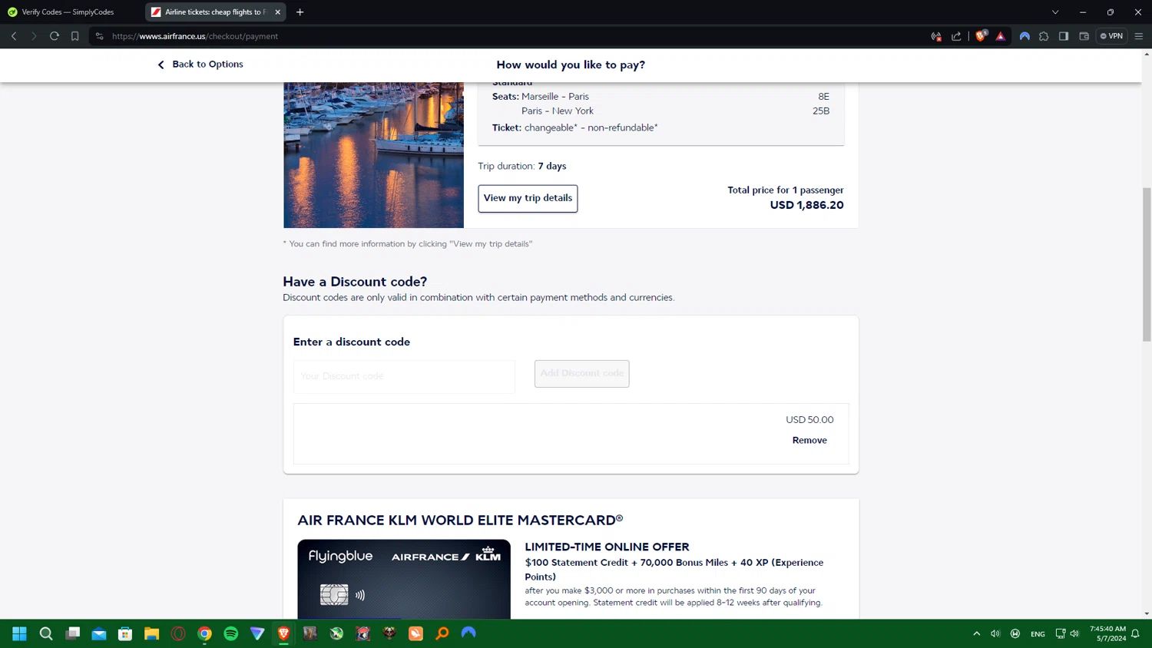Click the address bar URL
The height and width of the screenshot is (648, 1152).
(195, 36)
